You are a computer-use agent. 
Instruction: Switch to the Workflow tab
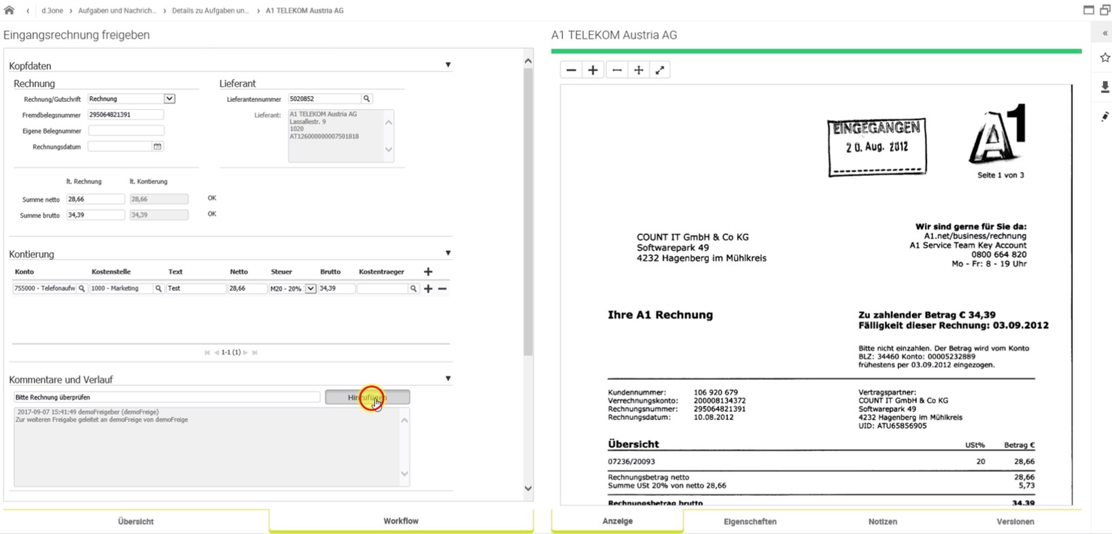pyautogui.click(x=401, y=520)
